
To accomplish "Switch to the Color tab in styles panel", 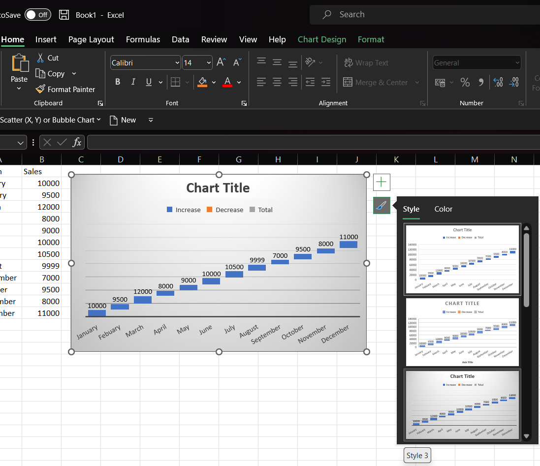I will point(443,209).
